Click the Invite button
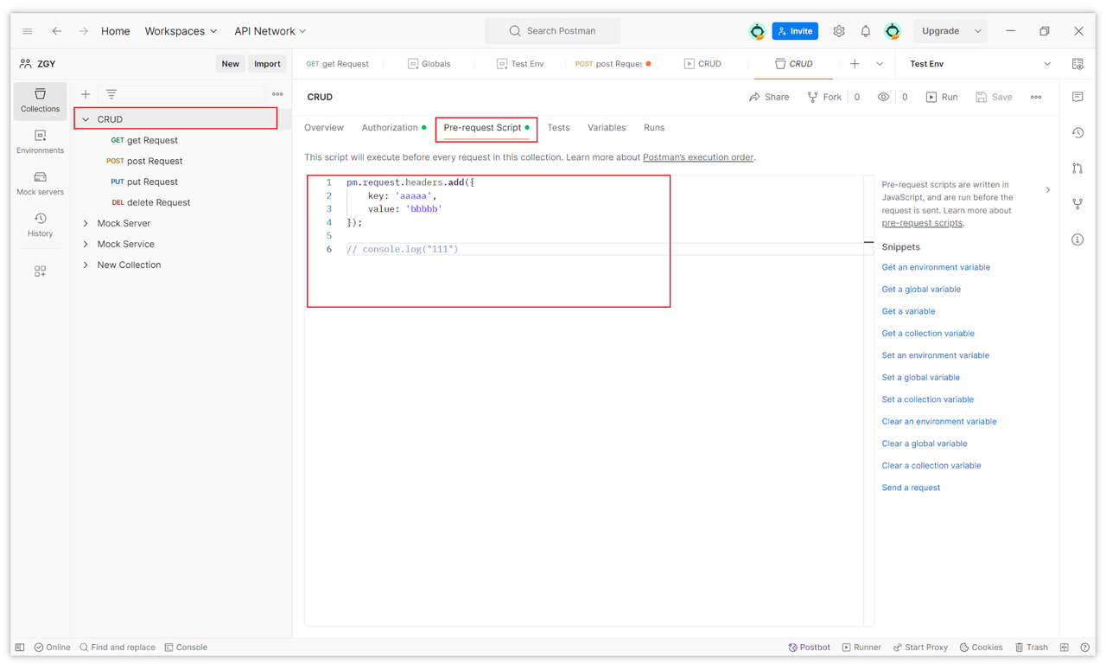The height and width of the screenshot is (670, 1106). [795, 31]
